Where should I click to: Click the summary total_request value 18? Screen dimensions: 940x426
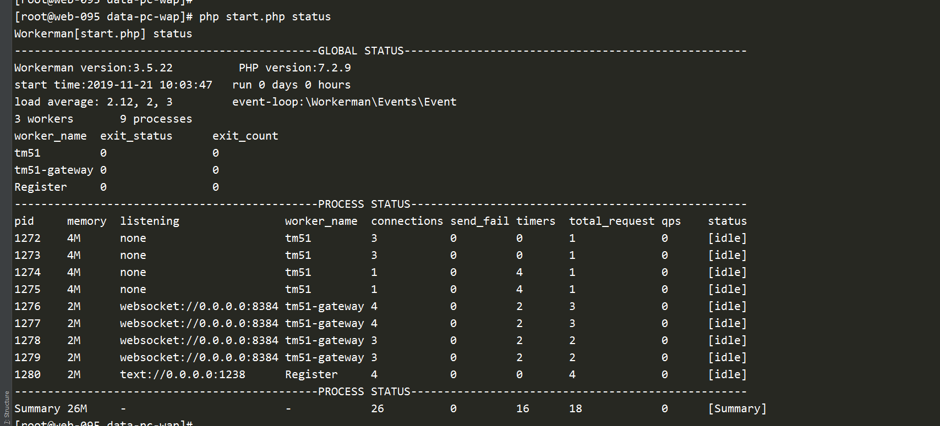pos(575,408)
